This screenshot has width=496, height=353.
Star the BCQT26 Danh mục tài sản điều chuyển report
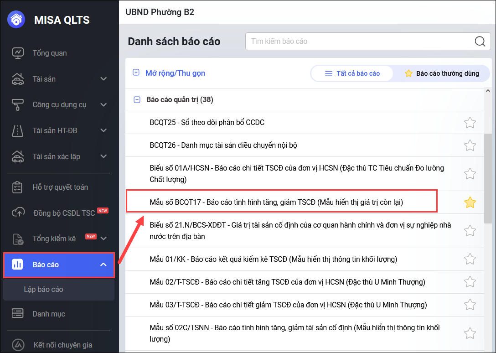point(470,145)
